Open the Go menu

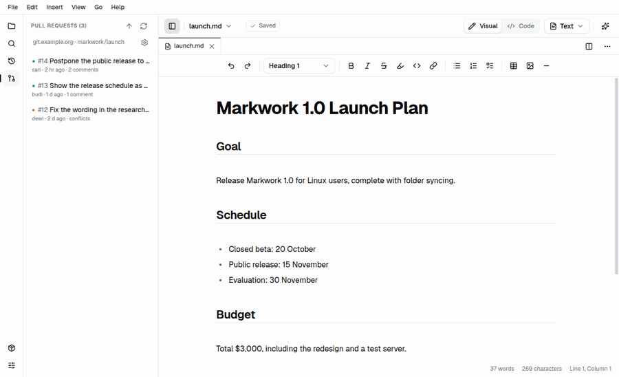tap(98, 7)
